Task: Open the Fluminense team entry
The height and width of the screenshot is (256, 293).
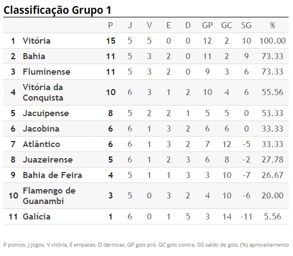Action: point(47,72)
